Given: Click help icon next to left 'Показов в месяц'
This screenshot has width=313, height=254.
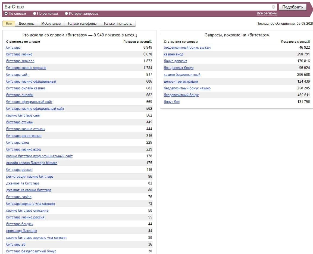Looking at the screenshot, I should (x=151, y=42).
